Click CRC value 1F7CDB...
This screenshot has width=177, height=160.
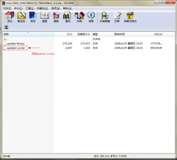coord(156,43)
